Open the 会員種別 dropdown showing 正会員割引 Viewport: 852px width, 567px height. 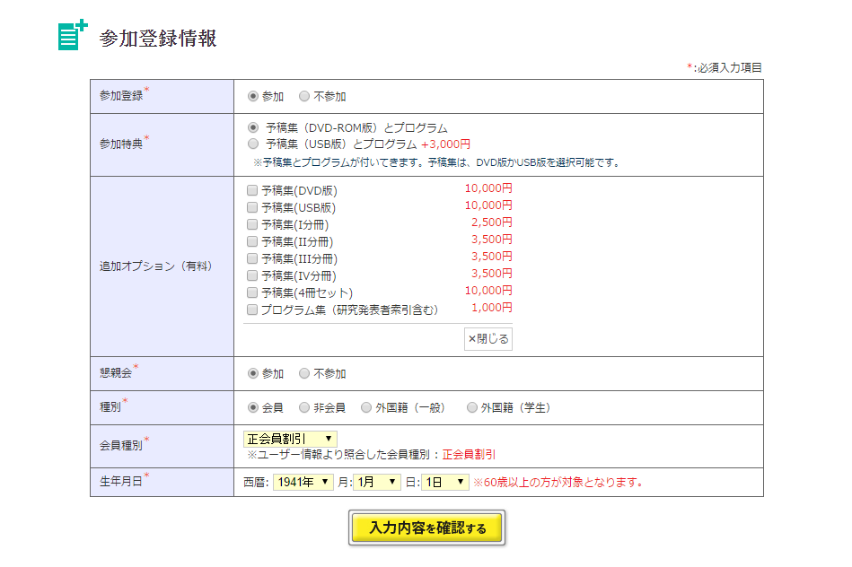(290, 439)
